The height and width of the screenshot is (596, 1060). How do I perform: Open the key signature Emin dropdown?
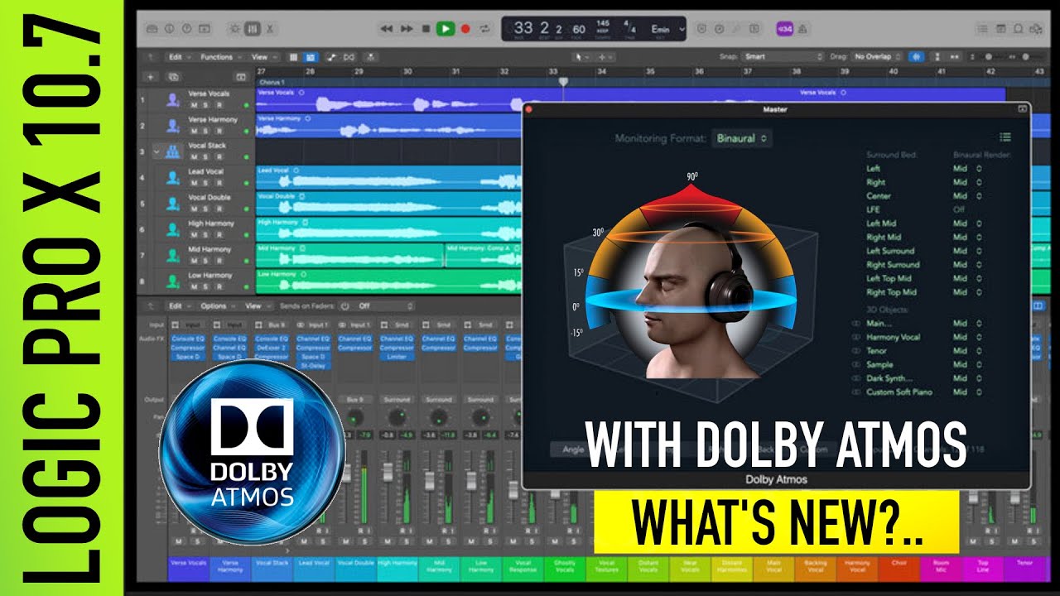point(667,29)
